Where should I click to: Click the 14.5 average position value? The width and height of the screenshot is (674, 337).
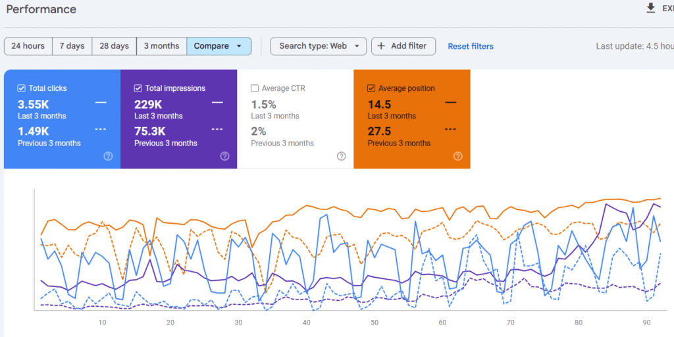click(x=379, y=105)
